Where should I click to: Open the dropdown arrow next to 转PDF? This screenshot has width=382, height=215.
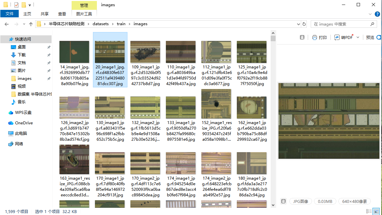pos(358,37)
